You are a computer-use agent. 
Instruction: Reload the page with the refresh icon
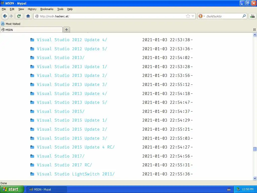point(19,16)
